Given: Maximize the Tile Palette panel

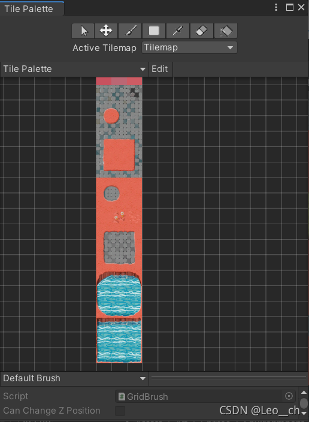Looking at the screenshot, I should 290,7.
